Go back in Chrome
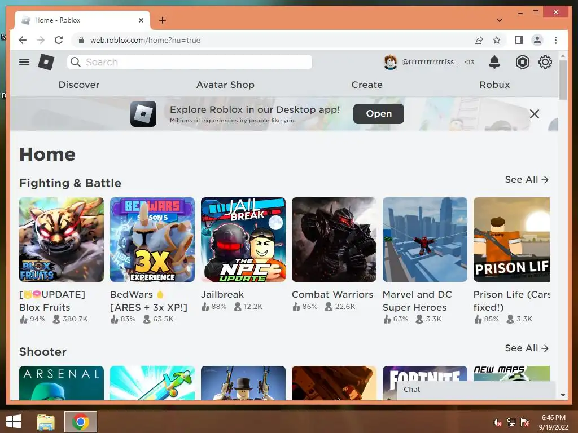The image size is (578, 433). click(23, 40)
